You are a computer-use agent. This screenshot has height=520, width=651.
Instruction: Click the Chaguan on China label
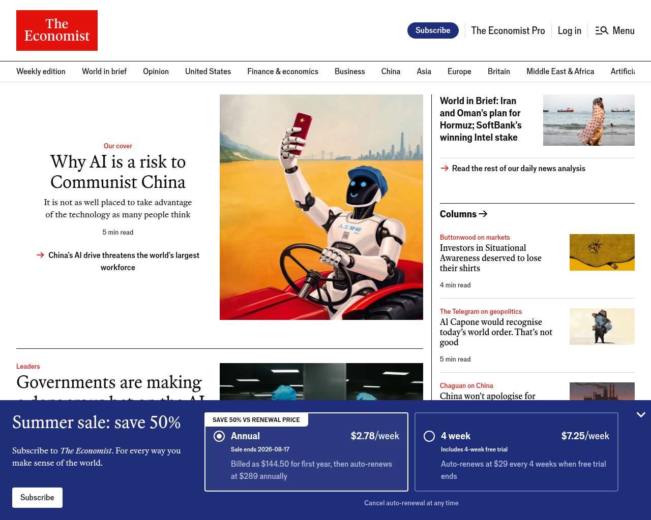[x=466, y=385]
